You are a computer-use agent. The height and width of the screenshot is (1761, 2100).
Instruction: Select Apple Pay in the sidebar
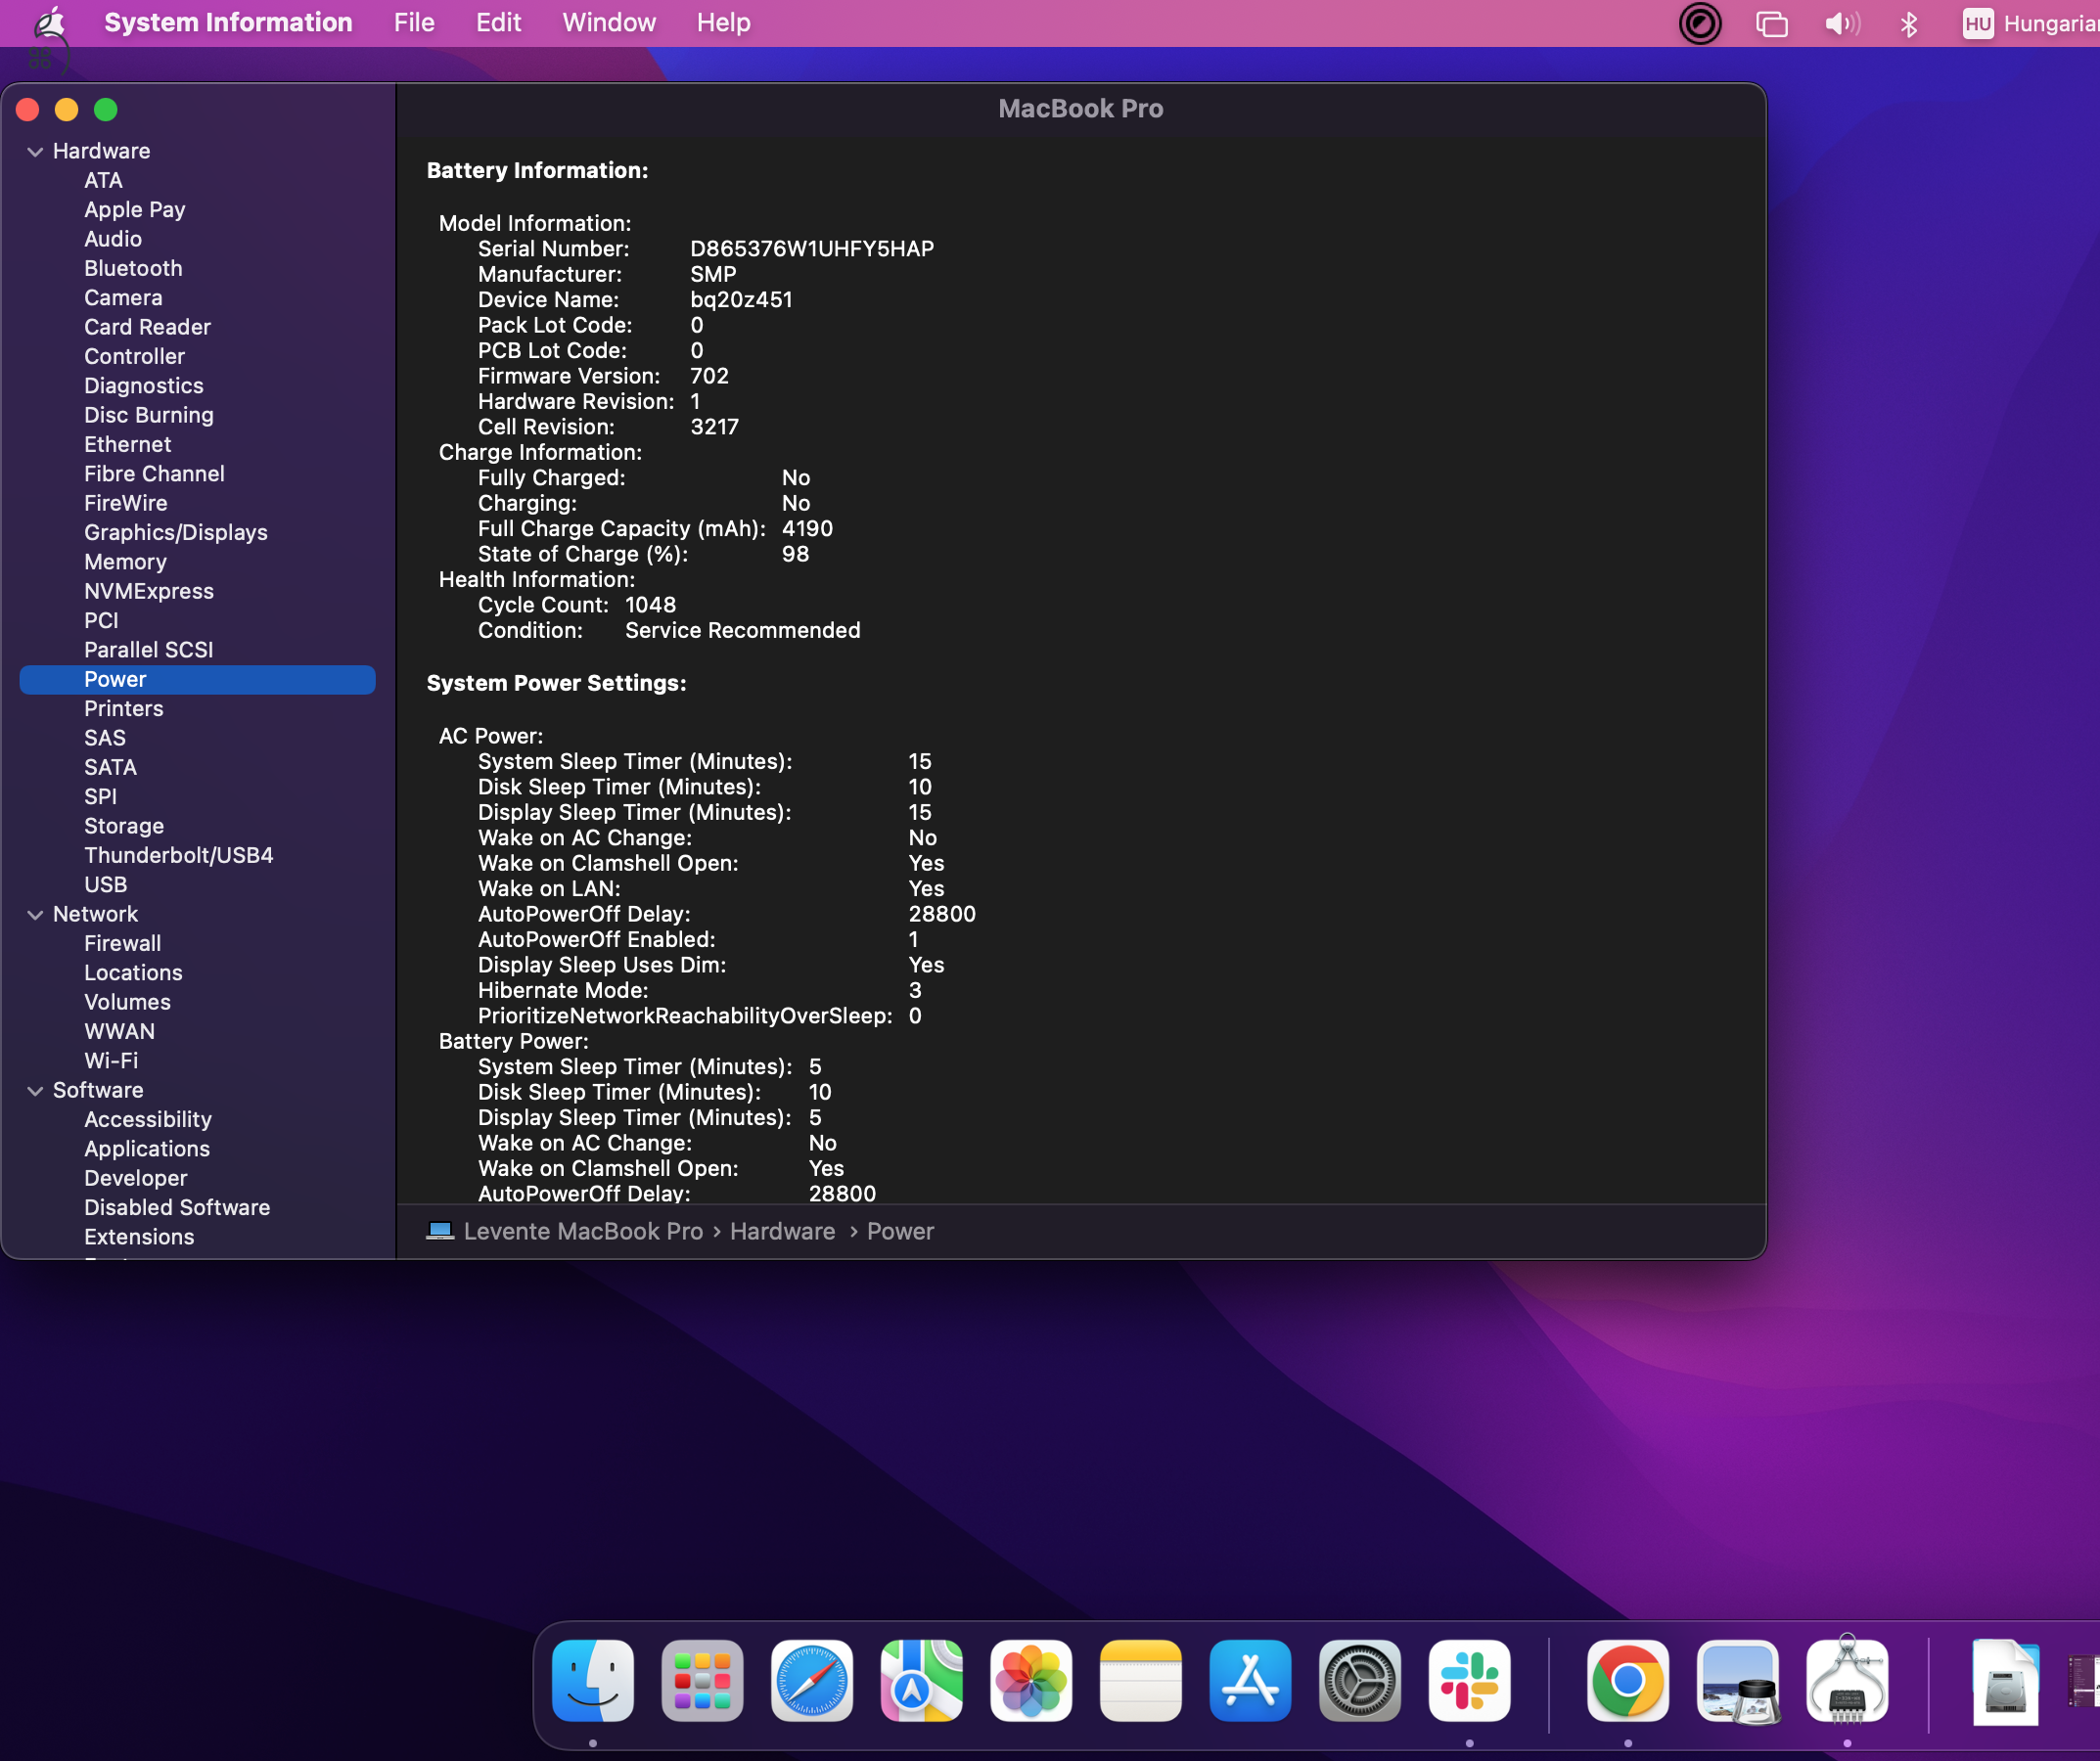click(x=135, y=210)
